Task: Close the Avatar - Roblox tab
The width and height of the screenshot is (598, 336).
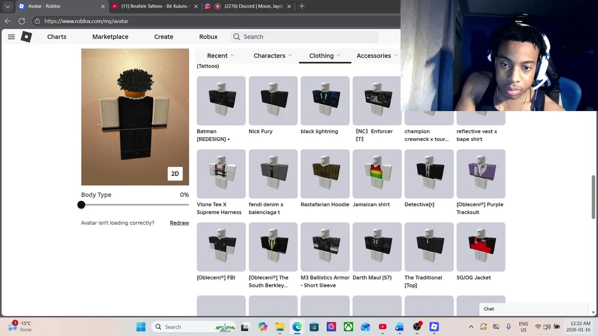Action: [103, 7]
